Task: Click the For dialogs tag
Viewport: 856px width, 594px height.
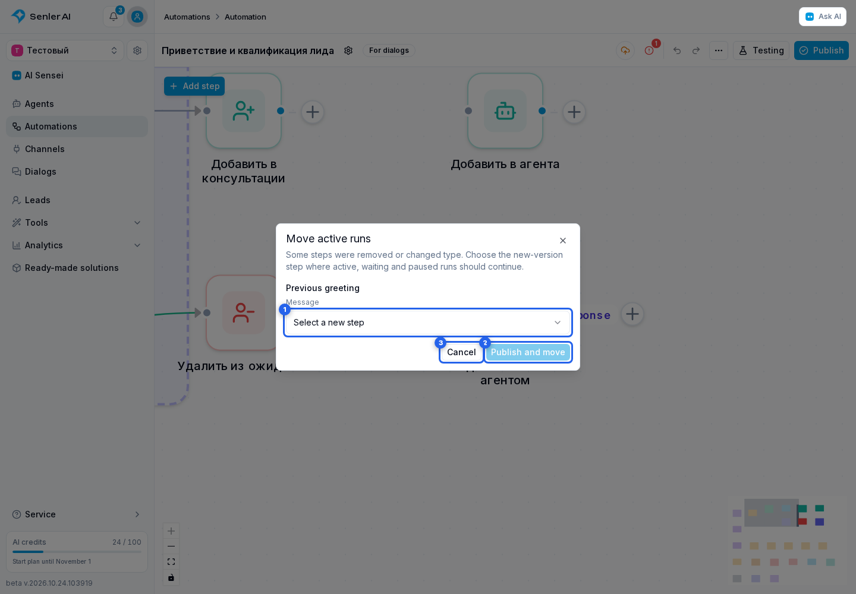Action: [389, 50]
